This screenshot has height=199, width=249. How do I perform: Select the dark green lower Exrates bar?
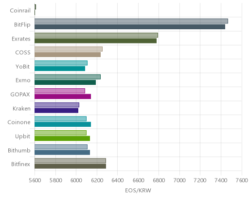tap(95, 41)
